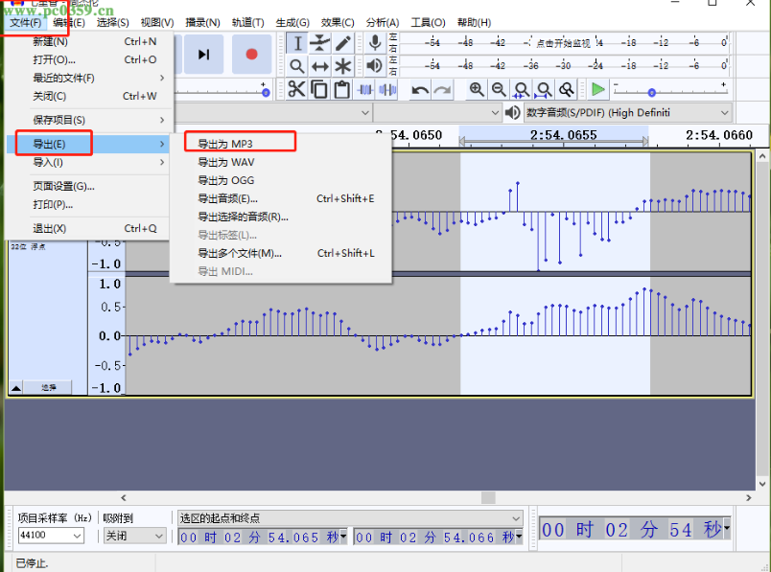The height and width of the screenshot is (572, 771).
Task: Collapse the track with the arrow button
Action: pyautogui.click(x=16, y=388)
